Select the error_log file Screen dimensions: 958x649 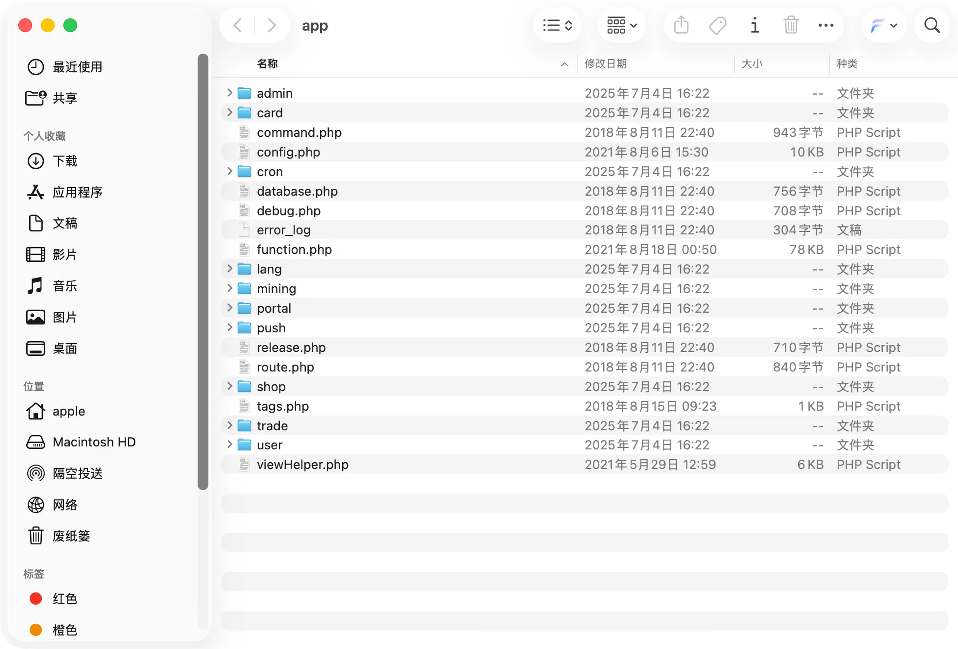pyautogui.click(x=584, y=230)
